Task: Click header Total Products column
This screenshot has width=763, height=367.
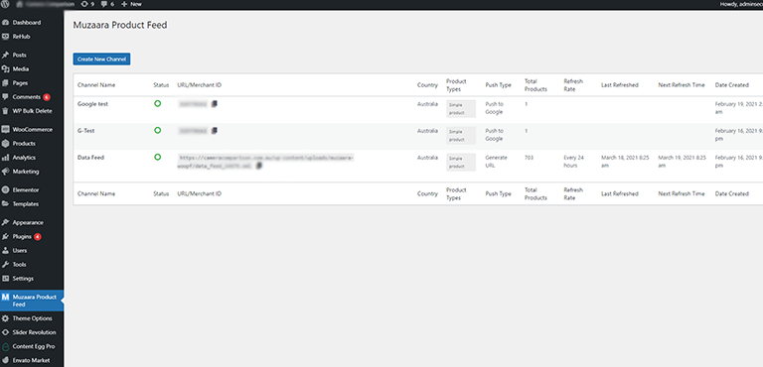Action: 535,85
